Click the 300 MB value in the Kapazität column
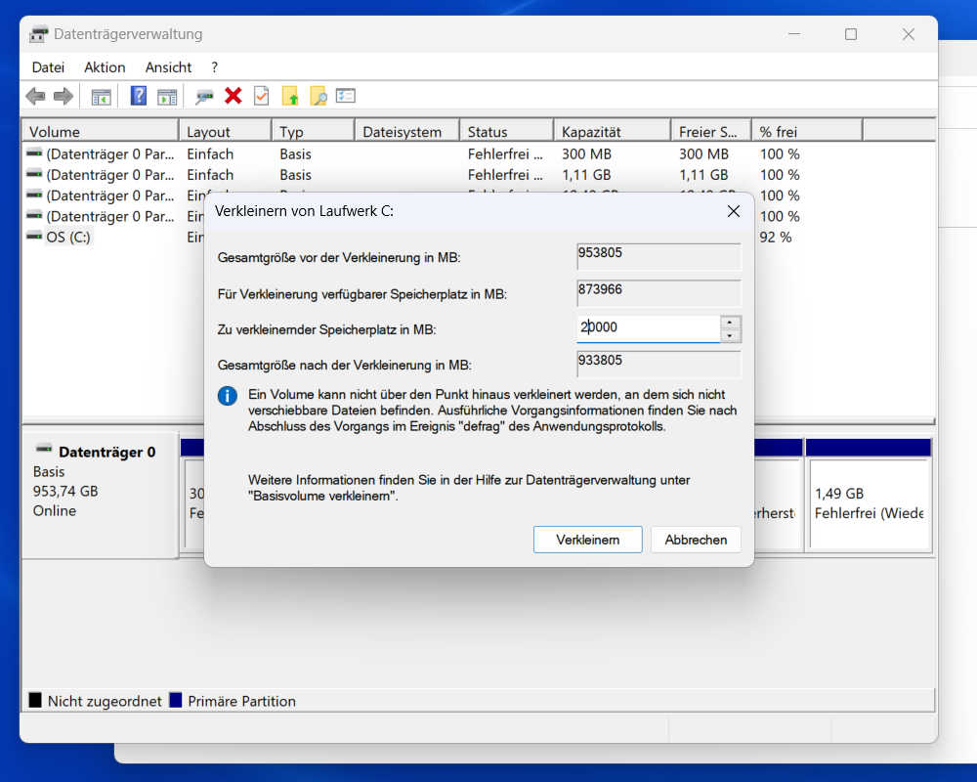 (x=586, y=154)
